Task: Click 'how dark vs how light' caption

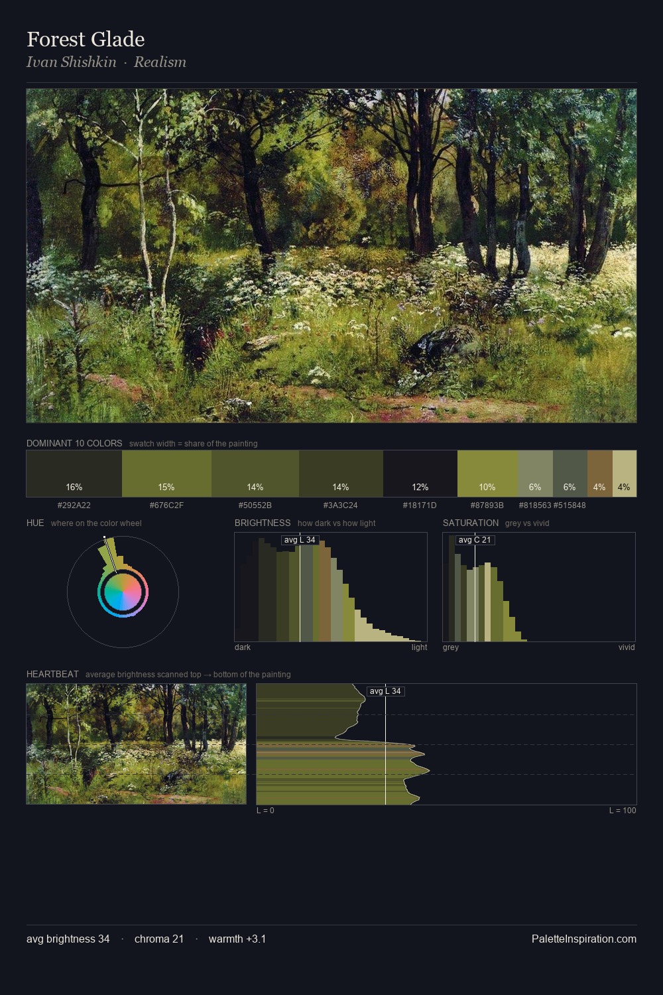Action: pyautogui.click(x=337, y=523)
